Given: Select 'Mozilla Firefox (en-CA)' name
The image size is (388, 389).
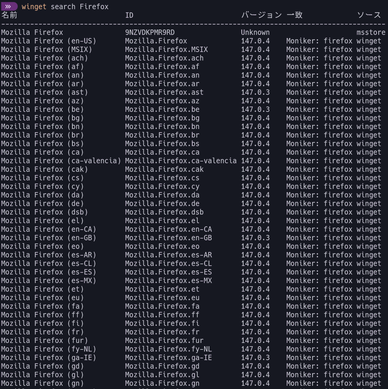Looking at the screenshot, I should coord(49,229).
